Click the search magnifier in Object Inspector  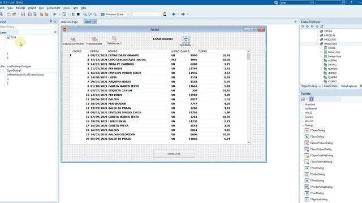(55, 33)
